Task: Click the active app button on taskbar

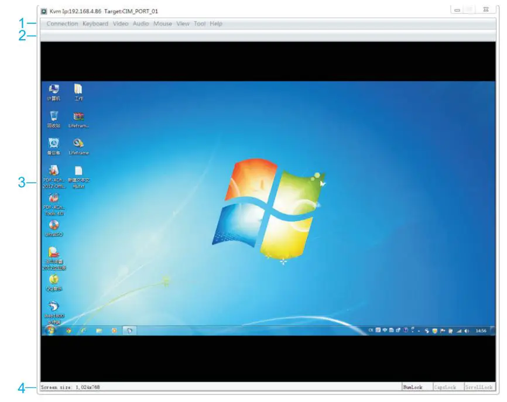Action: pyautogui.click(x=129, y=331)
